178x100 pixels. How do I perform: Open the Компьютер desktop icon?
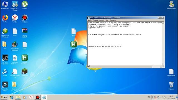coord(5,5)
